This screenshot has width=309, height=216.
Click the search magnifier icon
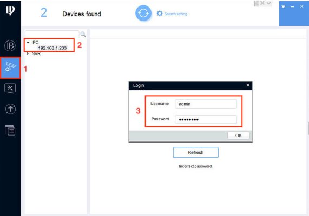tap(83, 35)
